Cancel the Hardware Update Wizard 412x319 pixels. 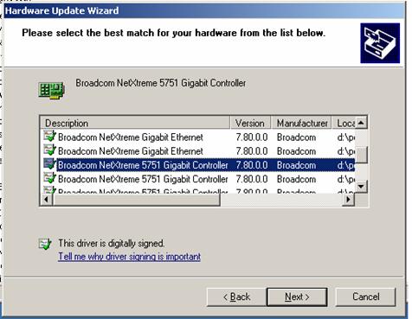365,297
